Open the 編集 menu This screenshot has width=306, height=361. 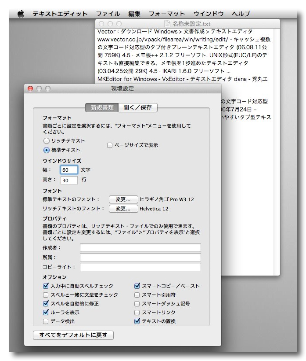tap(134, 14)
